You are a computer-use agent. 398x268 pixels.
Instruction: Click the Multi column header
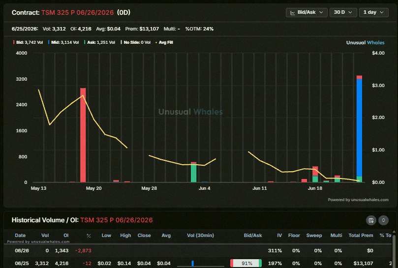pyautogui.click(x=336, y=236)
